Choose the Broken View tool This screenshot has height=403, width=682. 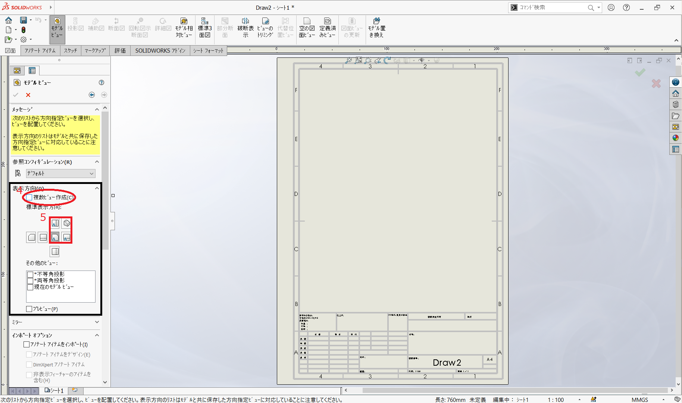coord(245,28)
